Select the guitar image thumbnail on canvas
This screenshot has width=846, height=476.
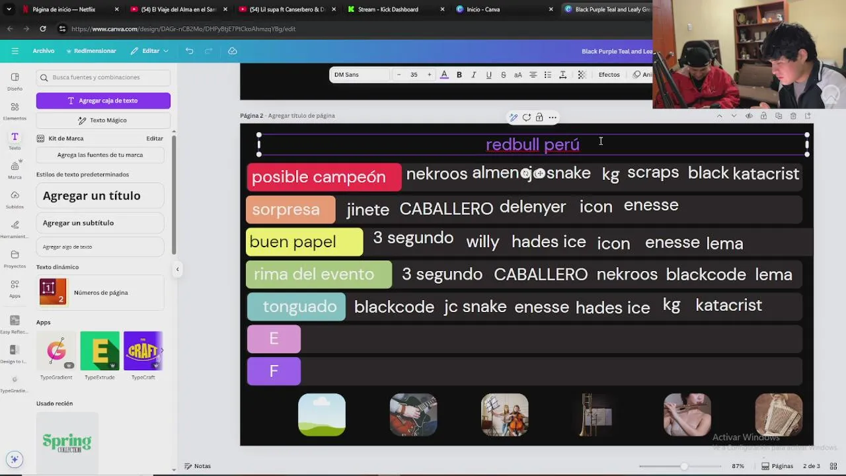(x=413, y=415)
